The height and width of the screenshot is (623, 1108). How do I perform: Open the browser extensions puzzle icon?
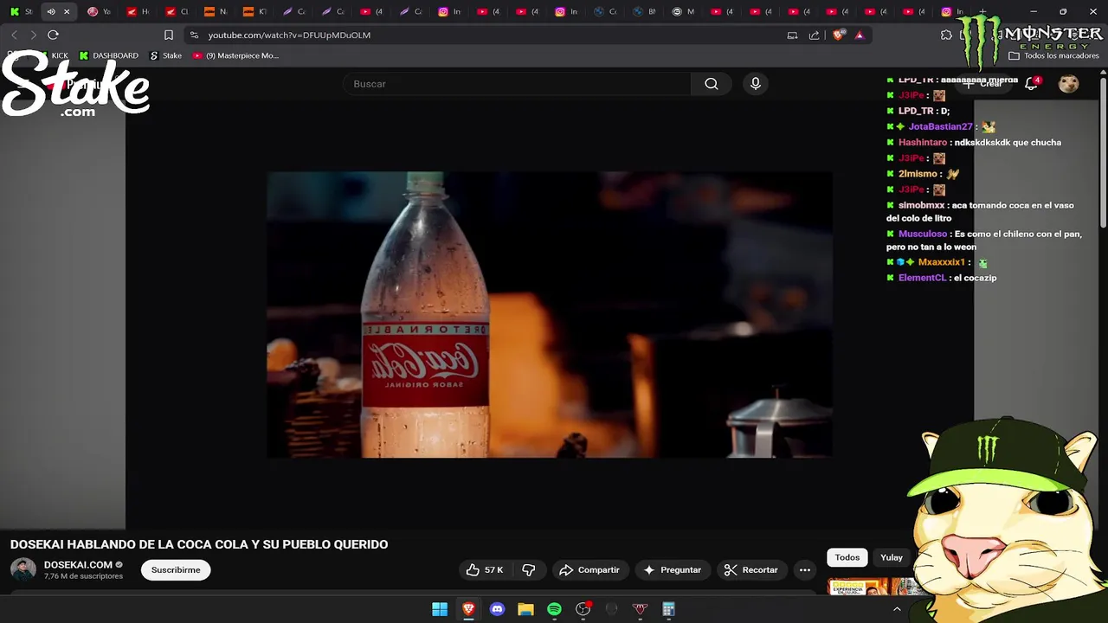[946, 35]
